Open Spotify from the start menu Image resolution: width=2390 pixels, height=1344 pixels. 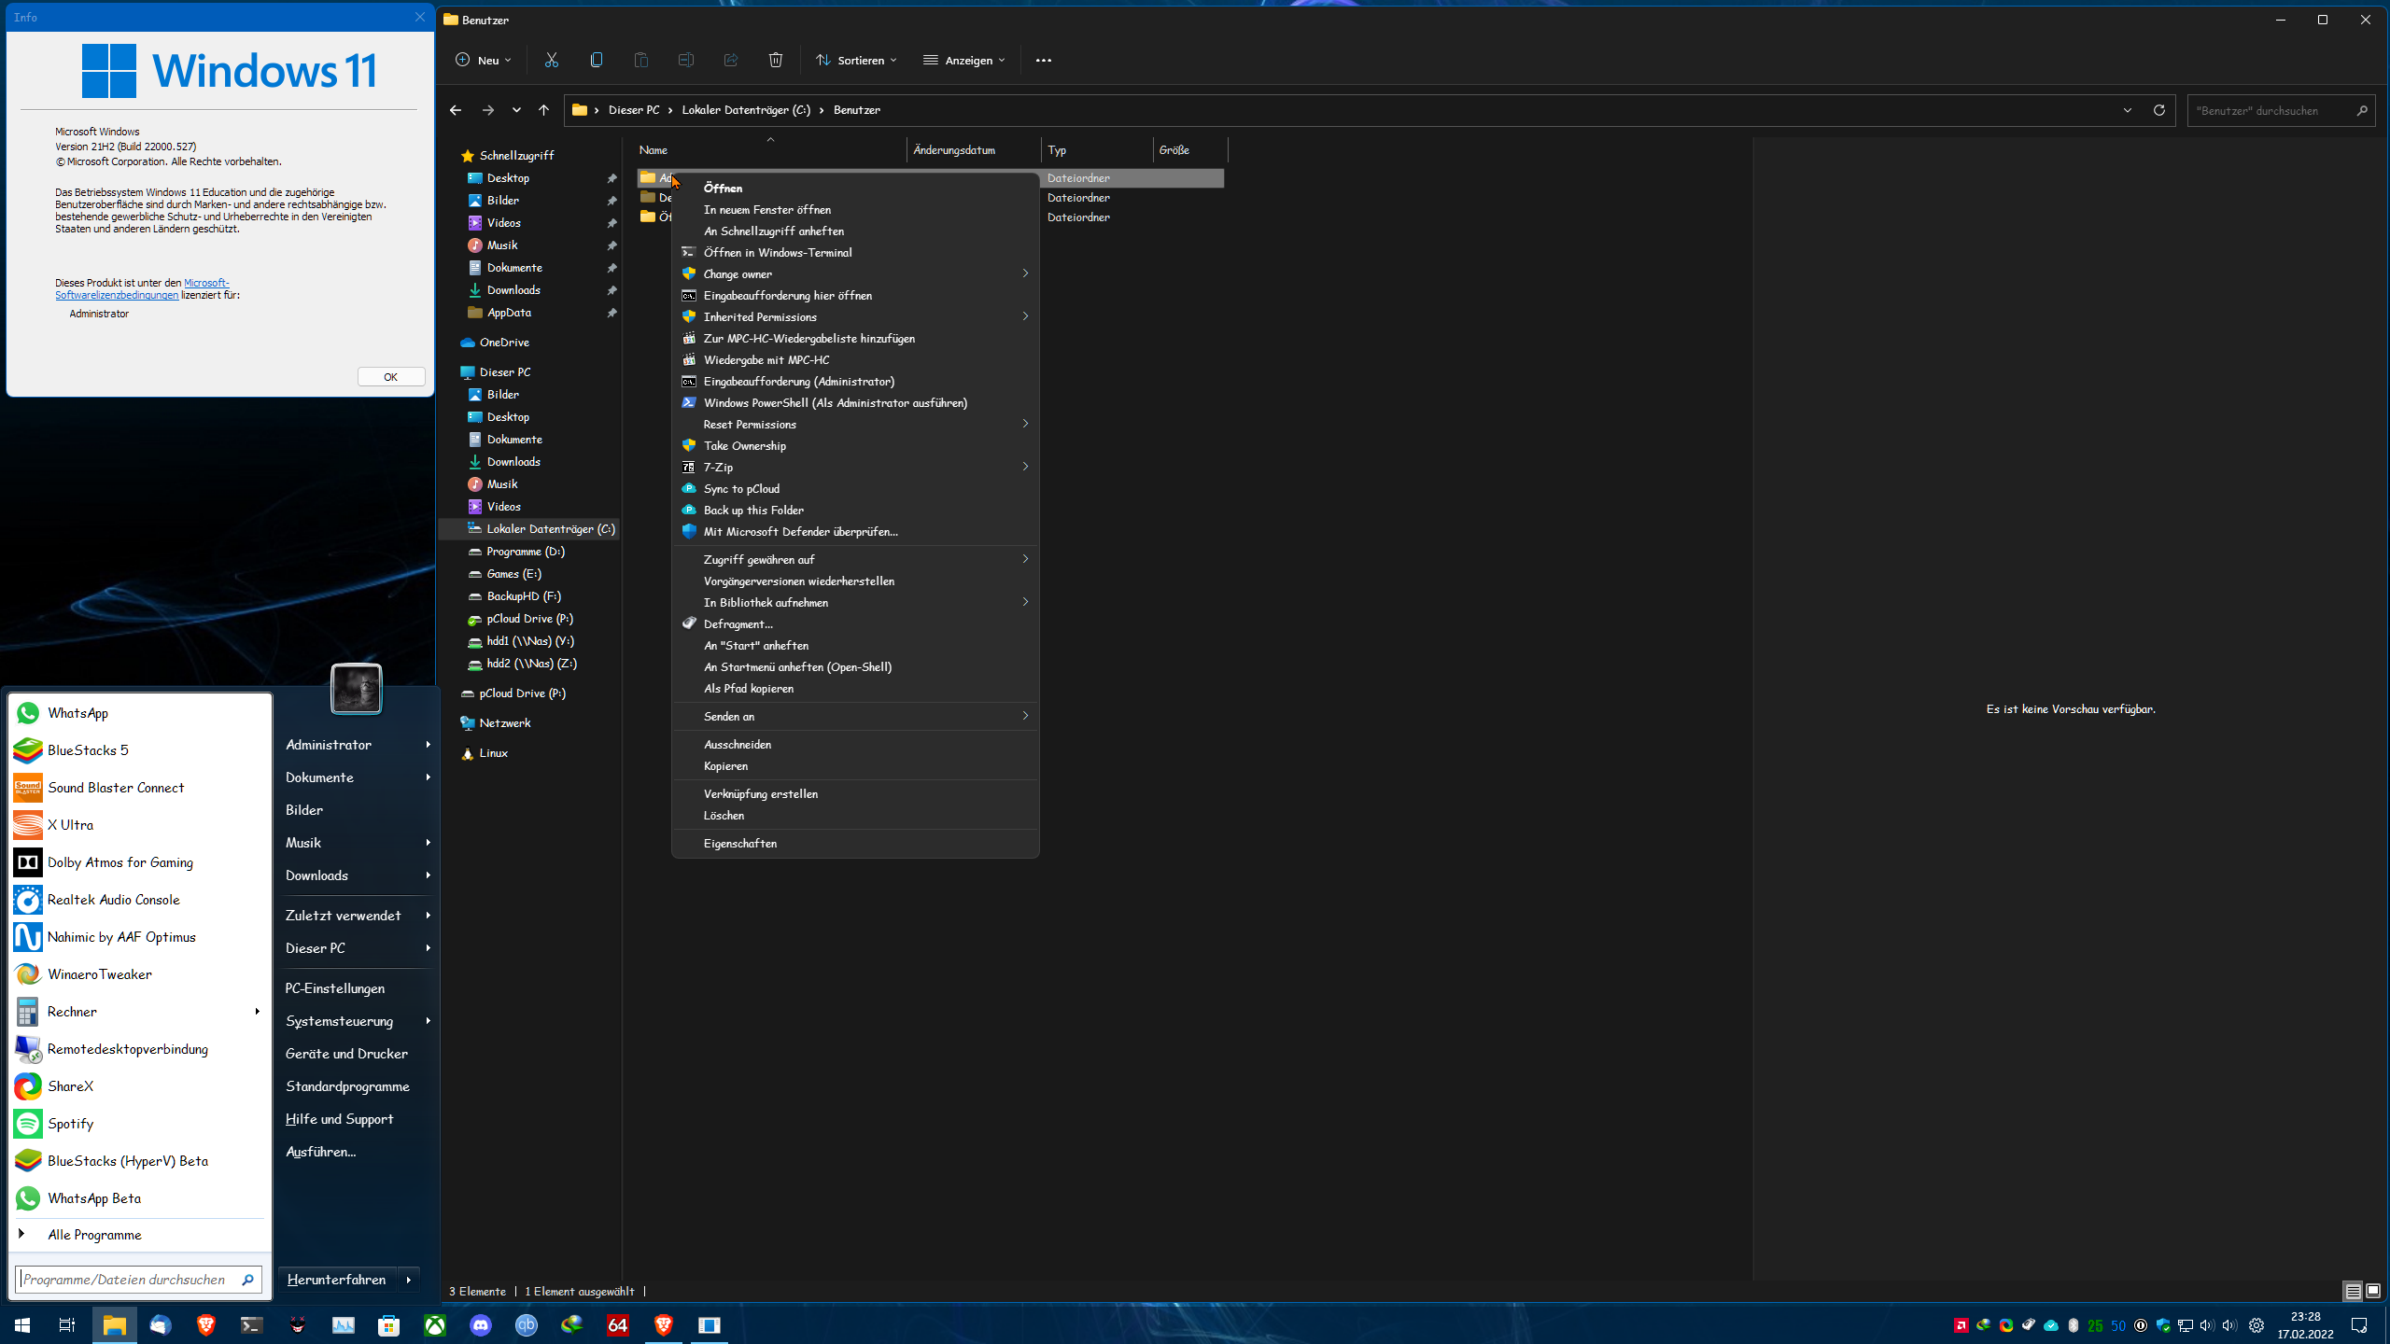[71, 1123]
